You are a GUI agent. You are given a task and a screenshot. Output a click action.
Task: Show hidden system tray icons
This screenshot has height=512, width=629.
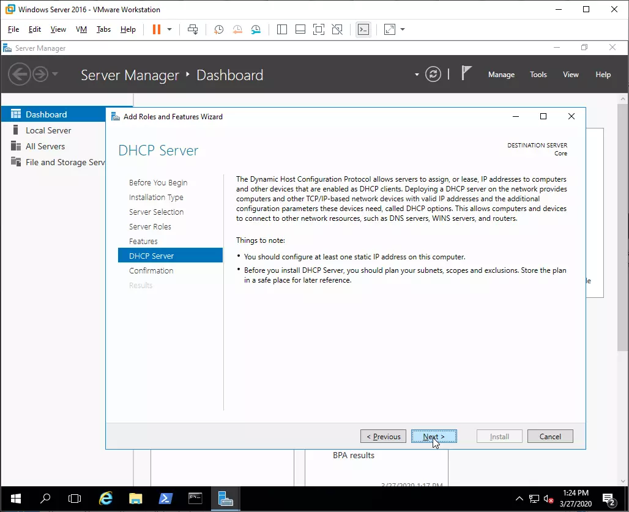(x=519, y=499)
